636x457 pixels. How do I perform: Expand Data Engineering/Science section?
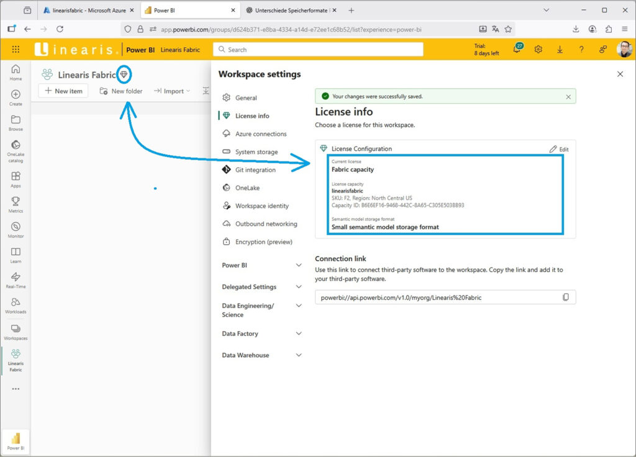(x=261, y=310)
